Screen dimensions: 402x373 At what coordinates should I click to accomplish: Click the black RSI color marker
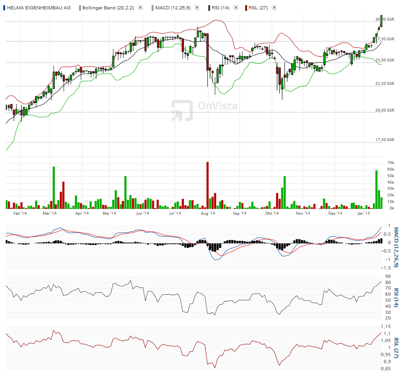(x=209, y=7)
